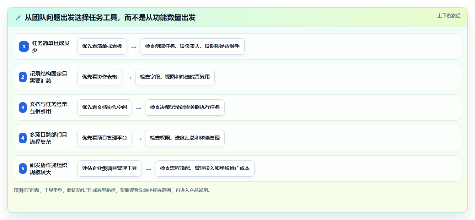Click the 优先看清单或看板 box
This screenshot has height=220, width=475.
click(x=102, y=46)
